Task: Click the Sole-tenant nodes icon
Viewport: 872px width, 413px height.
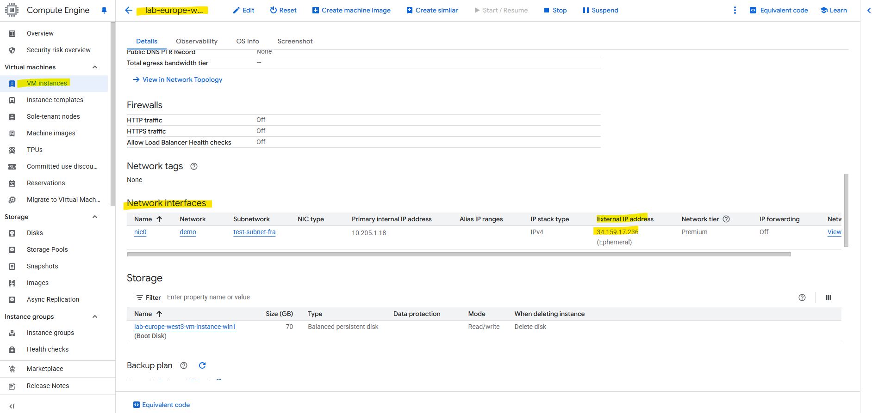Action: click(12, 116)
